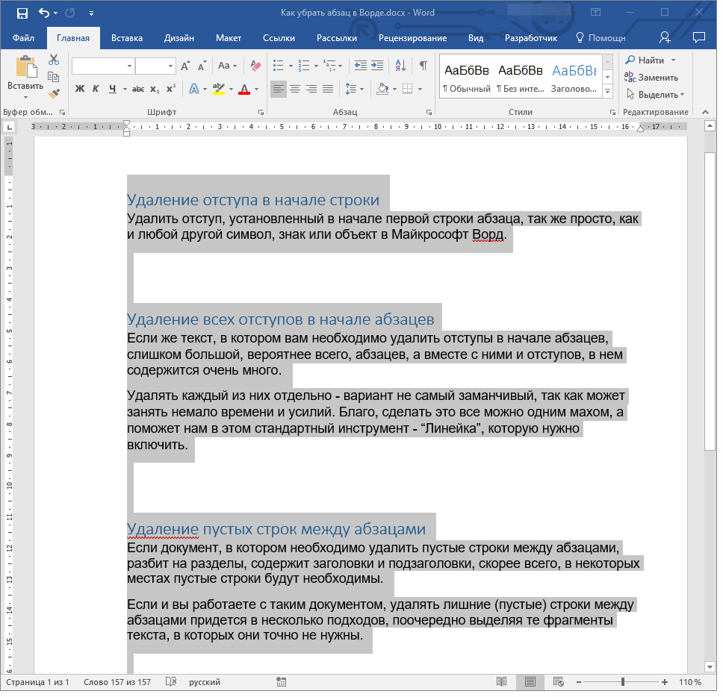The height and width of the screenshot is (697, 723).
Task: Switch to the Вставка ribbon tab
Action: pyautogui.click(x=127, y=38)
